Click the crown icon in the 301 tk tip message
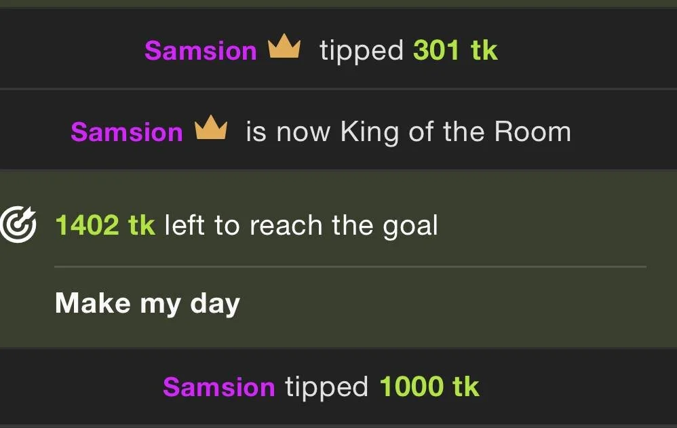 pos(284,49)
